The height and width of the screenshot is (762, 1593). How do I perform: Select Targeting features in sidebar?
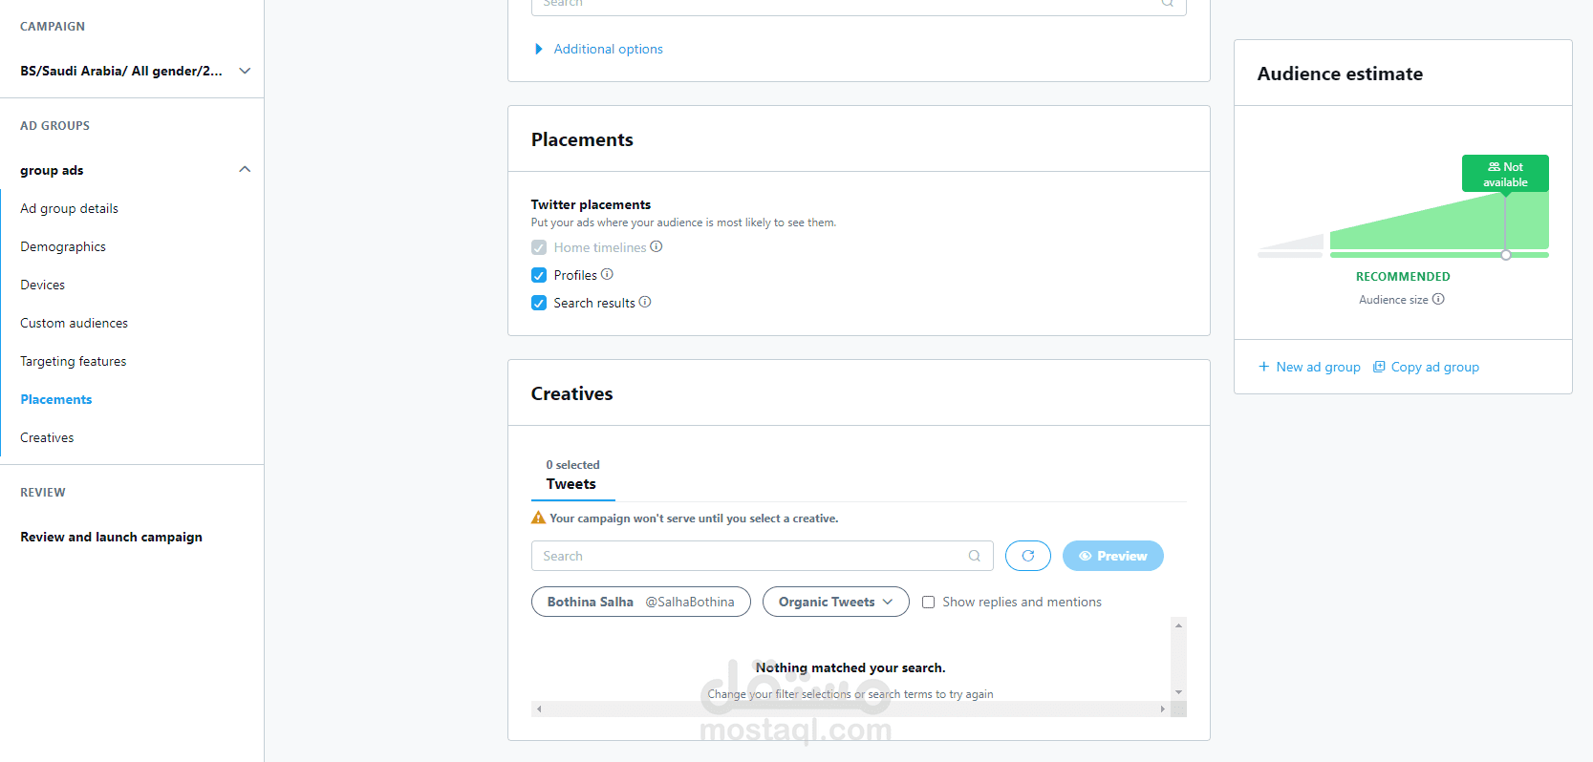(74, 361)
